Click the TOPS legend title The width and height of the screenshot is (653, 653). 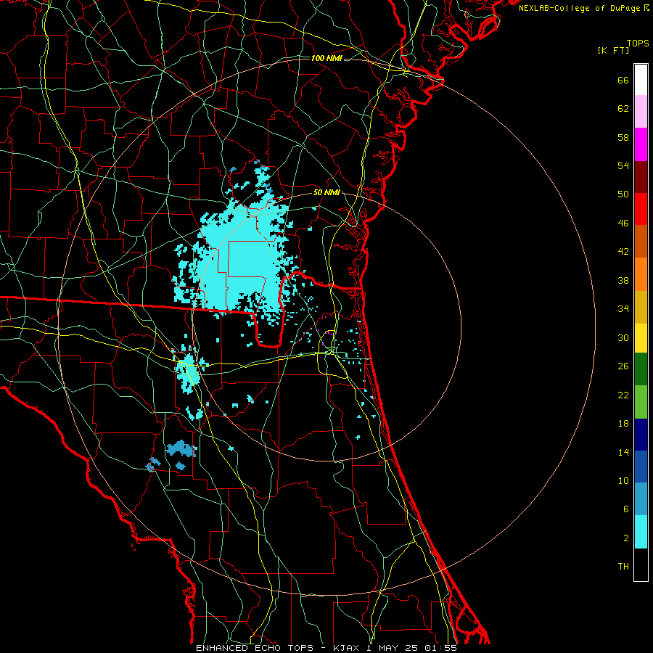[x=638, y=44]
